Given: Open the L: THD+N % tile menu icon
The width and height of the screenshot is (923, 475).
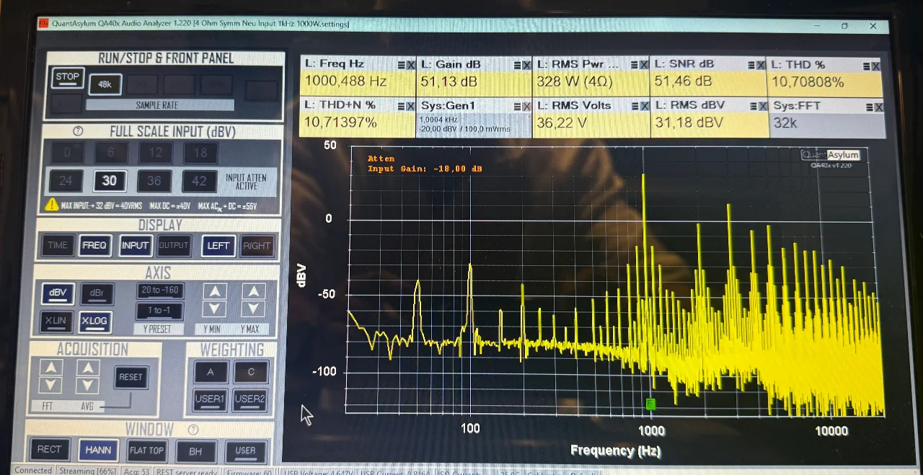Looking at the screenshot, I should point(401,106).
